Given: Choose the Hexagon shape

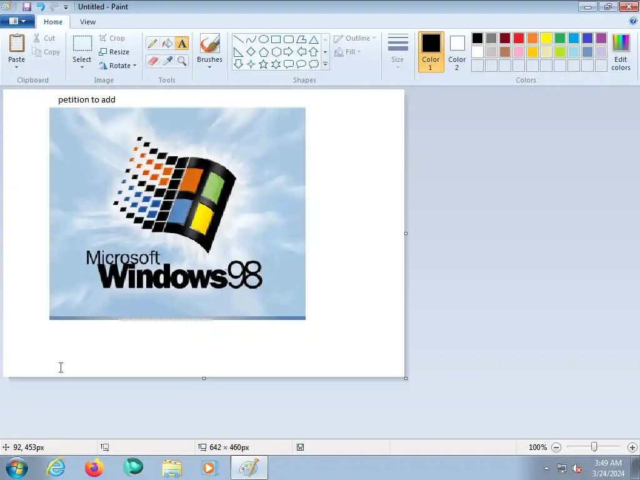Looking at the screenshot, I should (276, 52).
